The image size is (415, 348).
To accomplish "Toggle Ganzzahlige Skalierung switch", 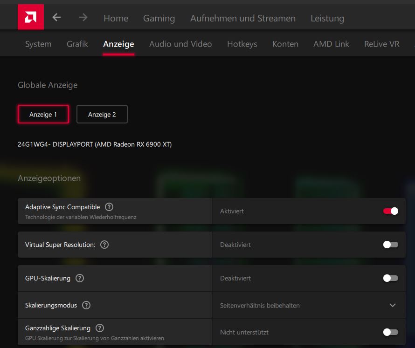I will pos(391,332).
